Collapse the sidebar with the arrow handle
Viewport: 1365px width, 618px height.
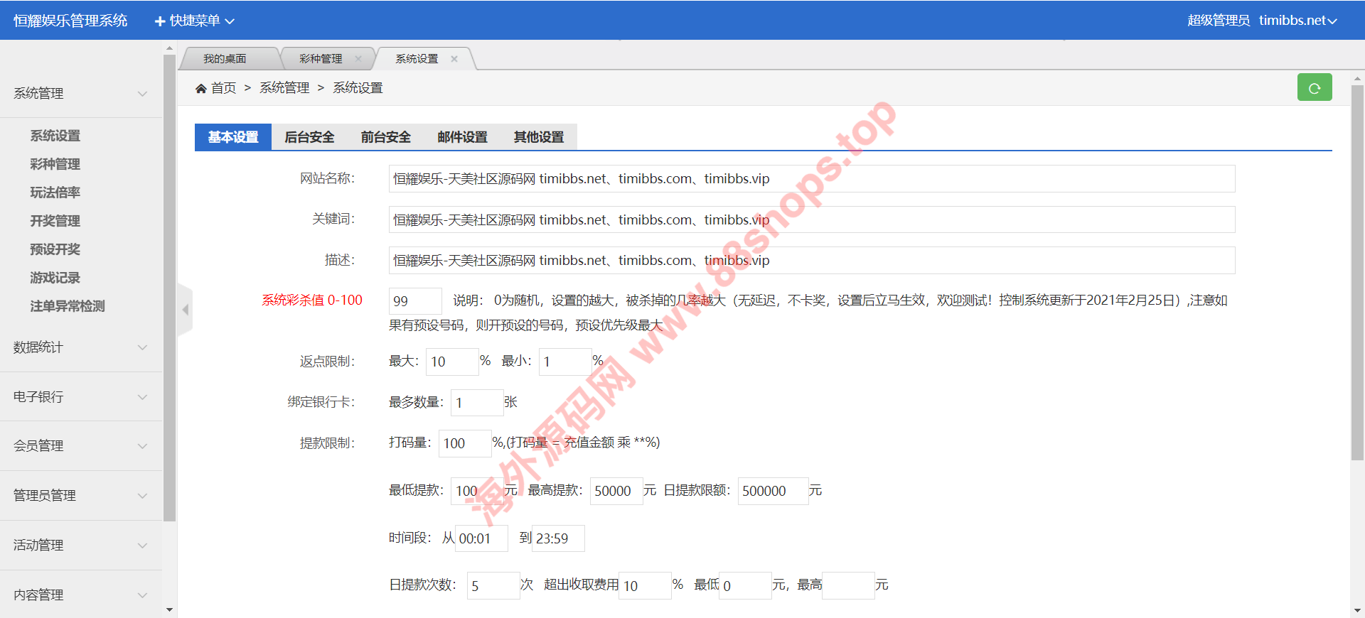pos(186,310)
